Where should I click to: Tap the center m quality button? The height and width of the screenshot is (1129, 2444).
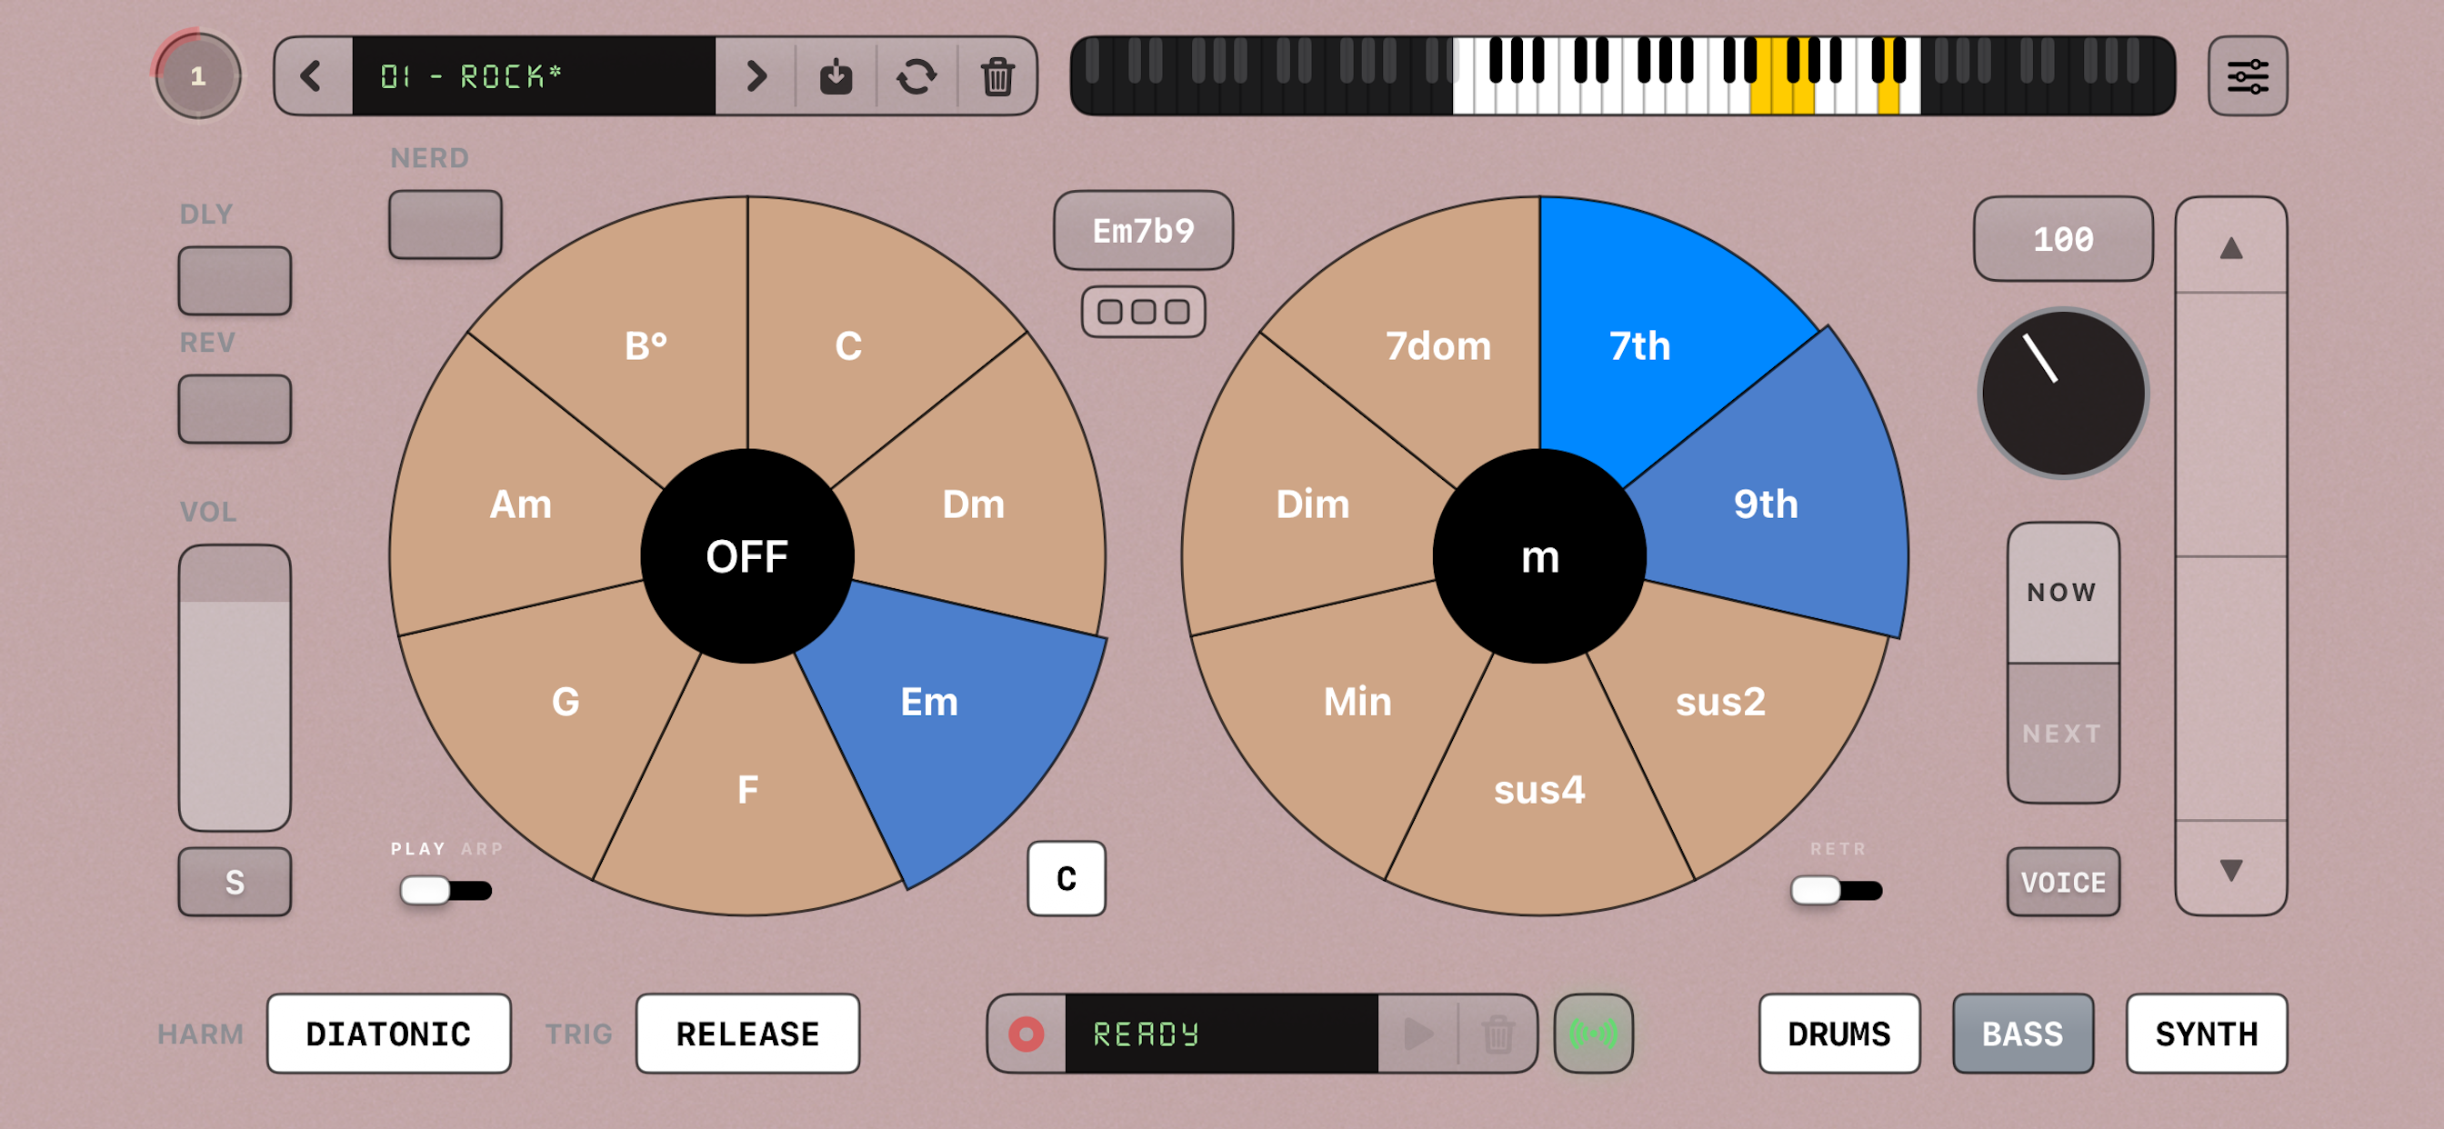[1539, 556]
